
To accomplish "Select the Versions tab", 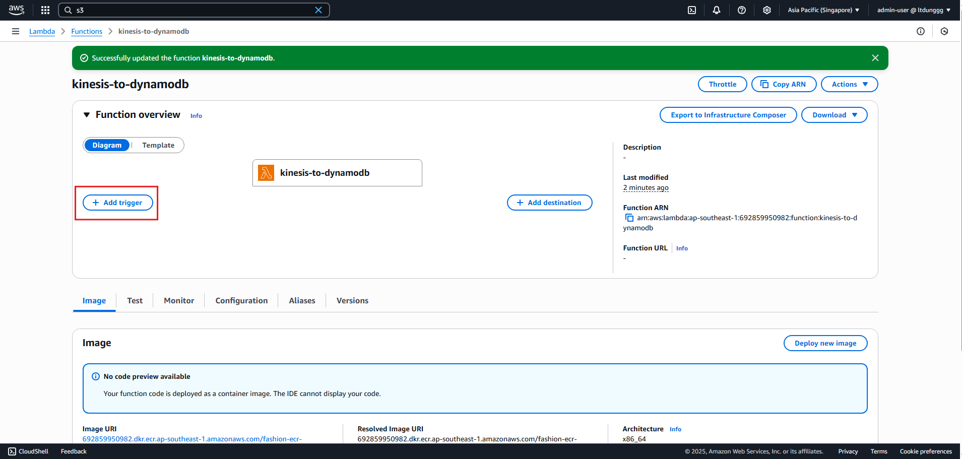I will 352,301.
